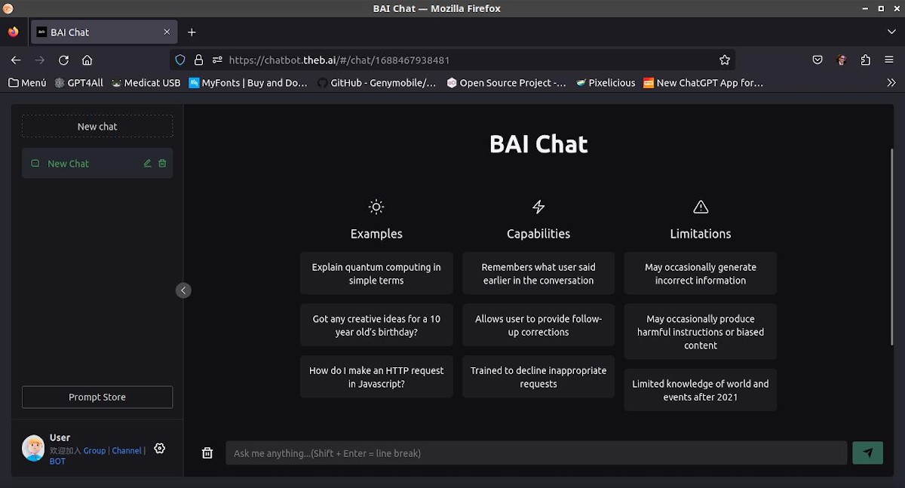Open the GPT4All bookmark

pos(78,83)
